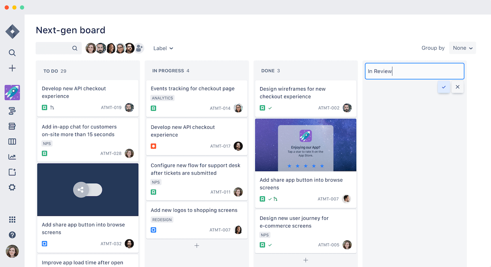Add a teammate with the add-person icon
This screenshot has height=267, width=491.
(139, 48)
